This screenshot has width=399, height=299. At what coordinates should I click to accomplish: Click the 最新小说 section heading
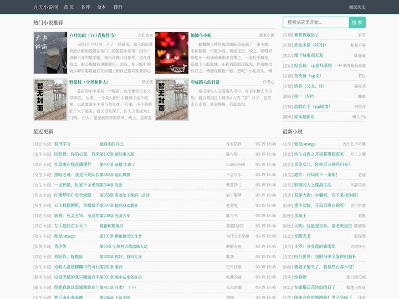click(x=293, y=131)
